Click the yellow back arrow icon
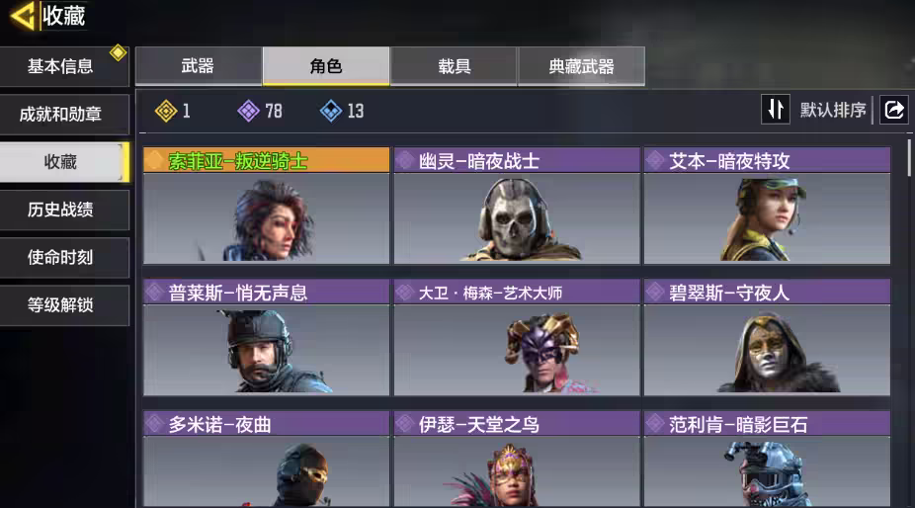Image resolution: width=915 pixels, height=508 pixels. (x=24, y=15)
